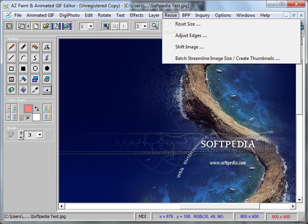Viewport: 308px width, 224px height.
Task: Click the Open folder toolbar icon
Action: point(46,26)
